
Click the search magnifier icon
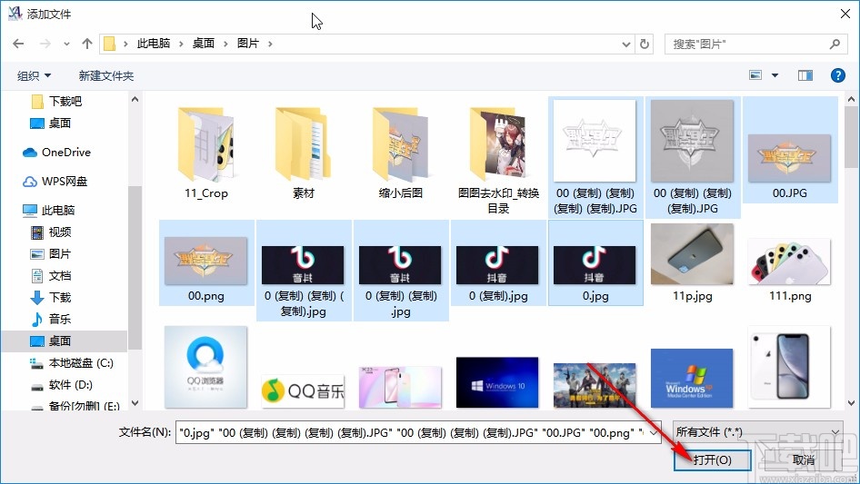pos(835,44)
